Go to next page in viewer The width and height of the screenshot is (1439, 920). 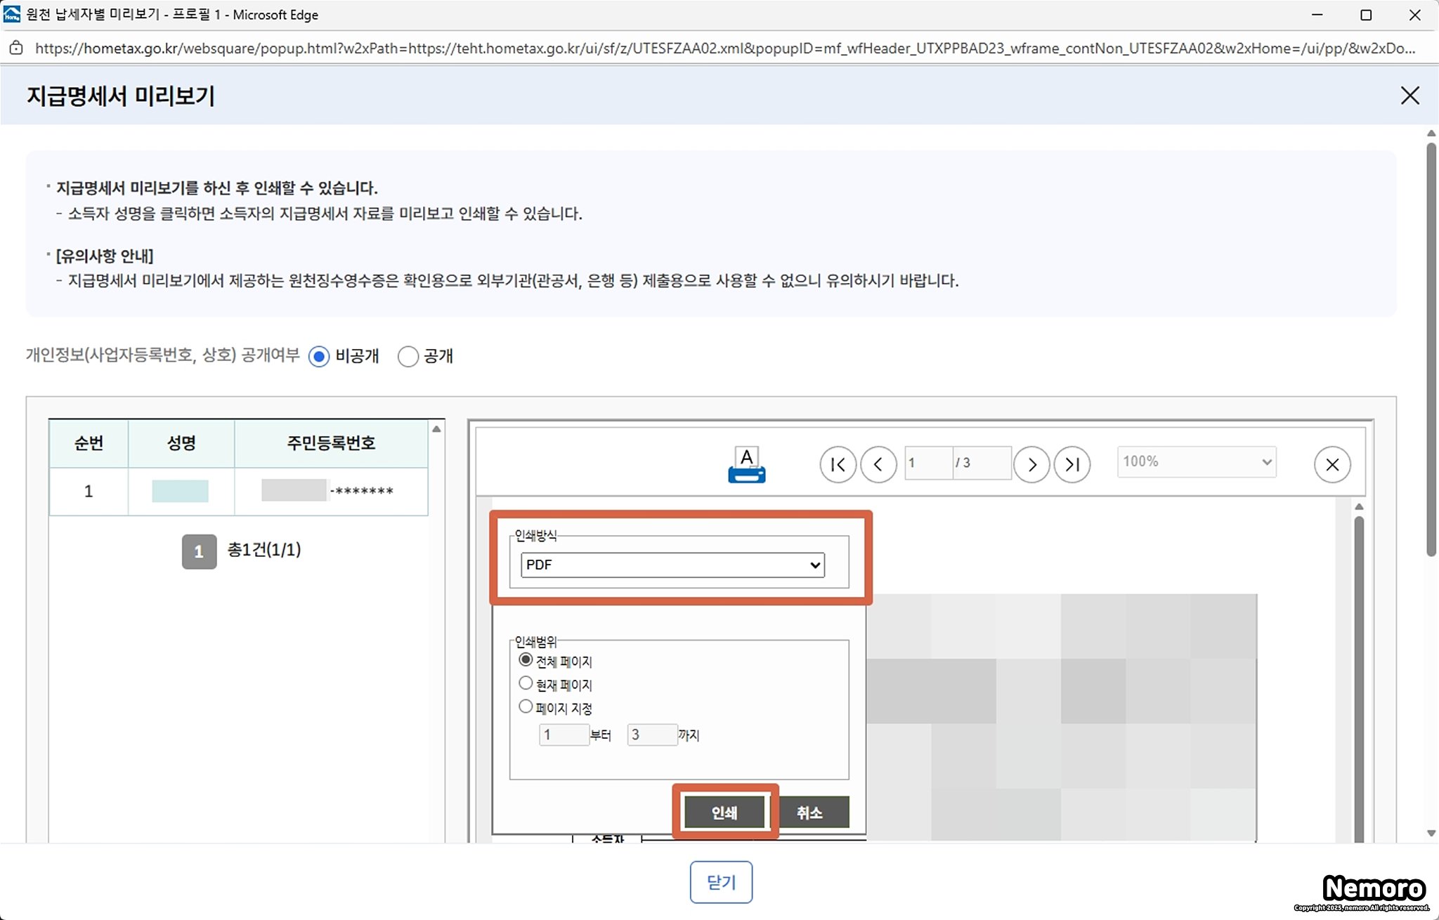pos(1031,464)
